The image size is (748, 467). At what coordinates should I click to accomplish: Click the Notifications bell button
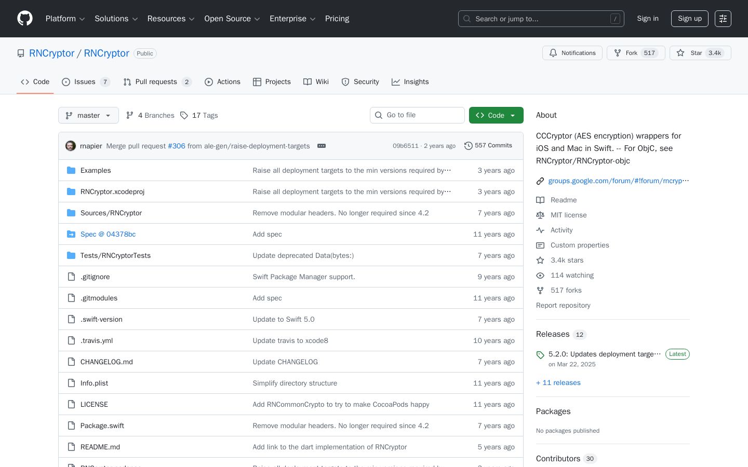572,53
